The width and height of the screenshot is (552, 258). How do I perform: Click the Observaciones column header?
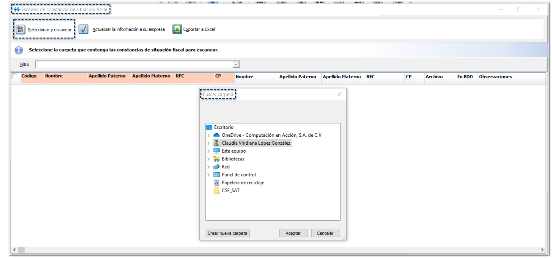click(512, 78)
